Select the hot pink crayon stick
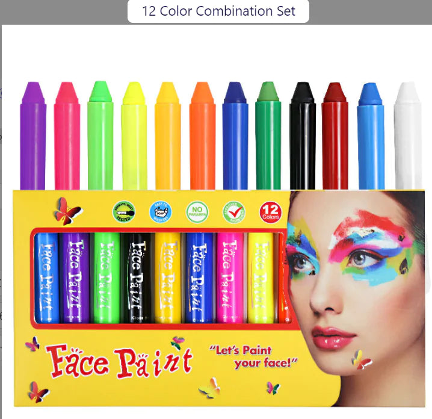Viewport: 432px width, 419px height. [x=67, y=135]
